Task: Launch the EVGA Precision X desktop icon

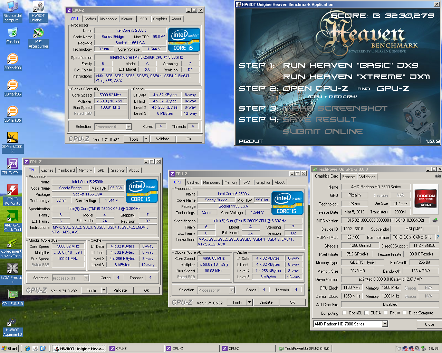Action: pos(11,273)
